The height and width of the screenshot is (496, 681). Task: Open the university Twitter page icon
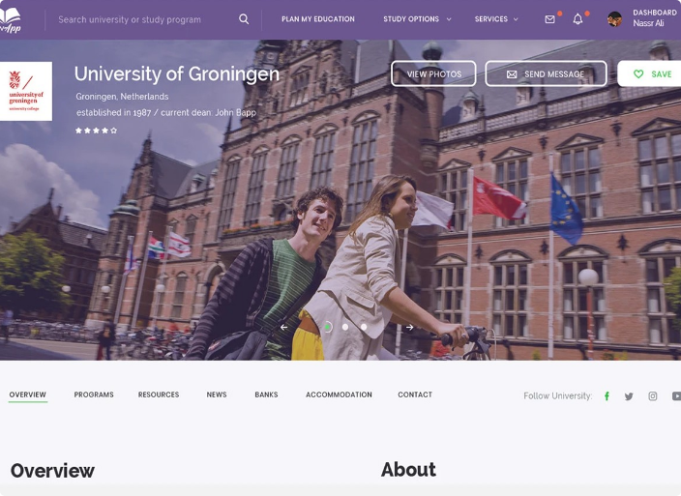point(629,396)
